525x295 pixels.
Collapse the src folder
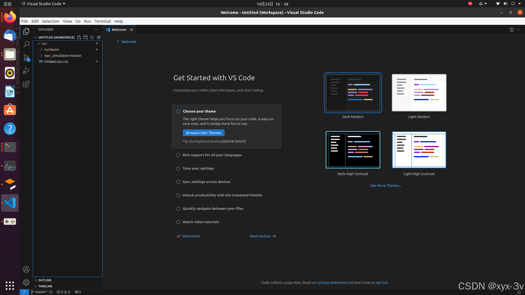(68, 43)
